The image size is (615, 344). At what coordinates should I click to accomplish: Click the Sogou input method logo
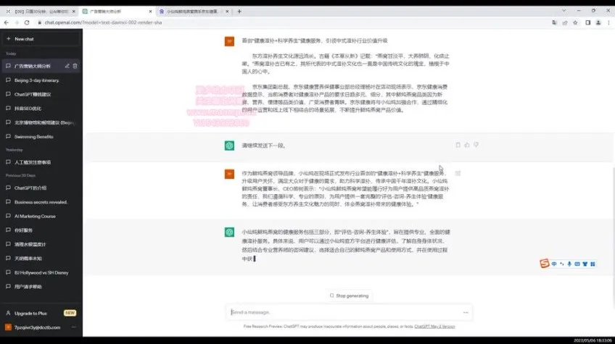pyautogui.click(x=544, y=263)
